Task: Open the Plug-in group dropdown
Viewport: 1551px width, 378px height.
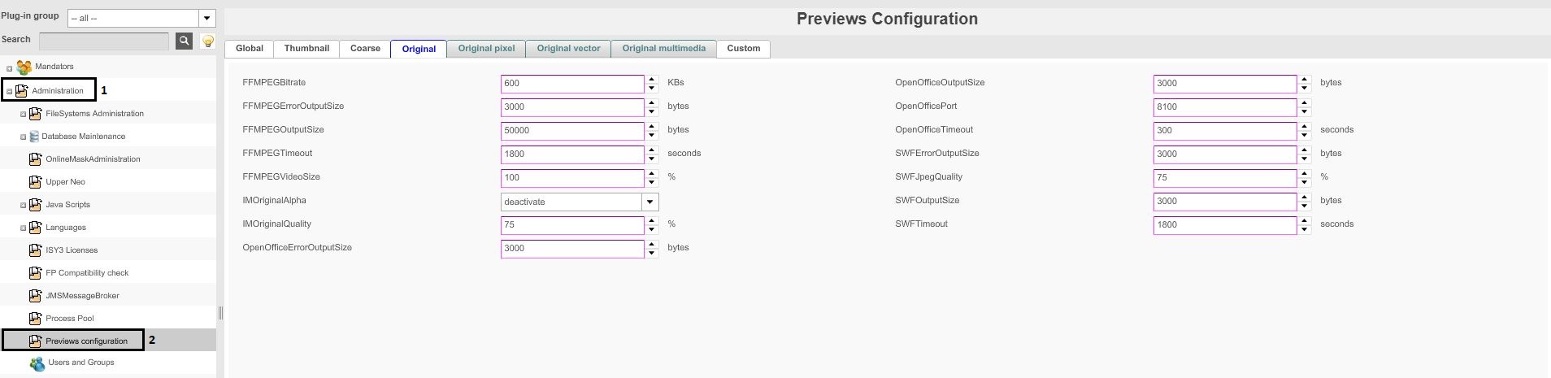Action: pos(207,18)
